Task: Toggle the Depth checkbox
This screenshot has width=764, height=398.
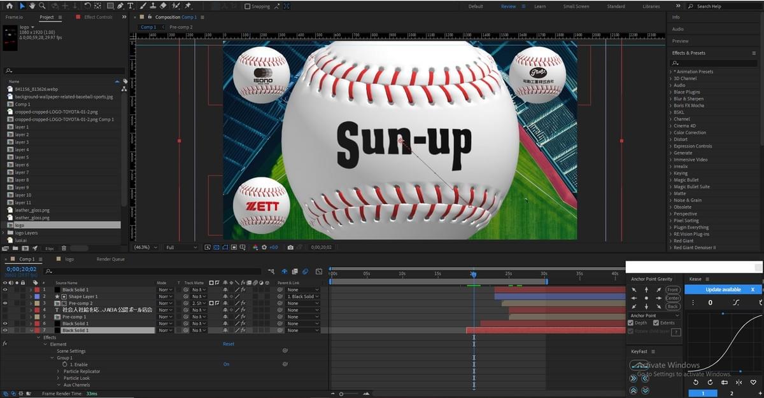Action: tap(631, 323)
